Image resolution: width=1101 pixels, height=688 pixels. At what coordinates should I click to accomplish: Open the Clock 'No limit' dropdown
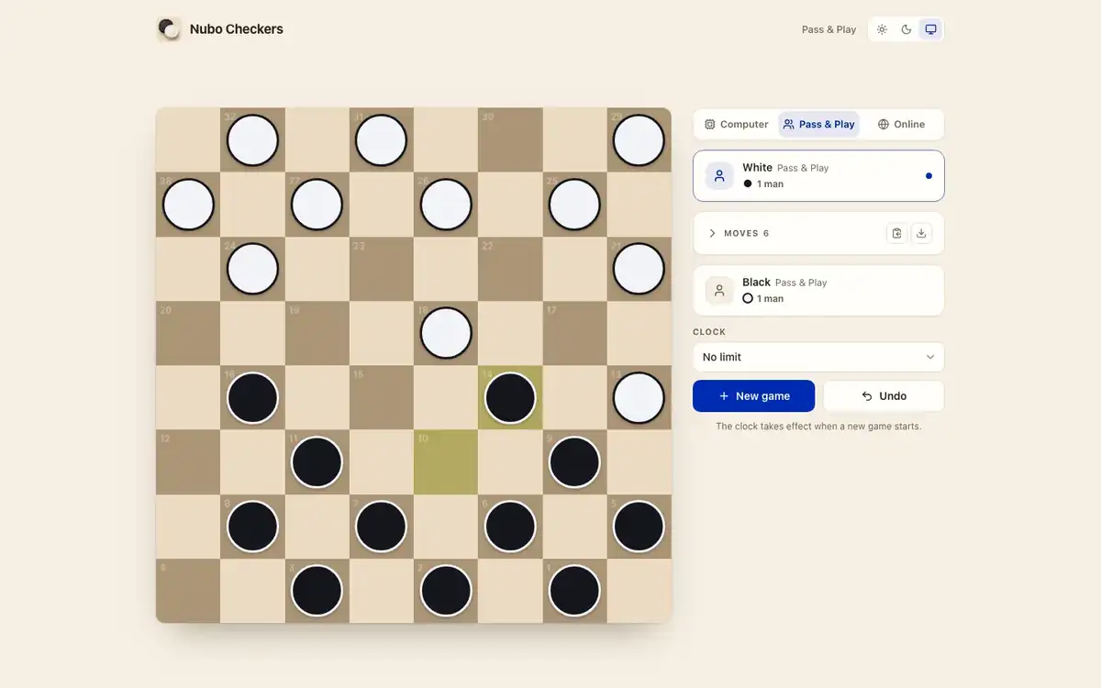click(818, 357)
